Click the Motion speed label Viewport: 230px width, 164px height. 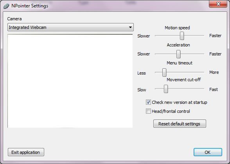177,28
